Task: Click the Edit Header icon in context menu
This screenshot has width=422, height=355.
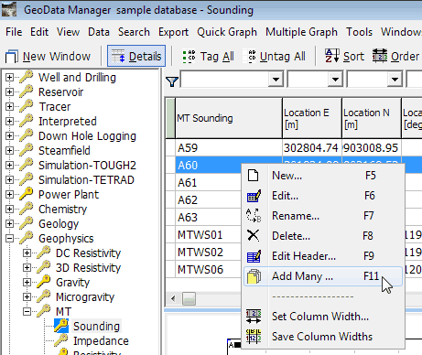Action: (x=254, y=256)
